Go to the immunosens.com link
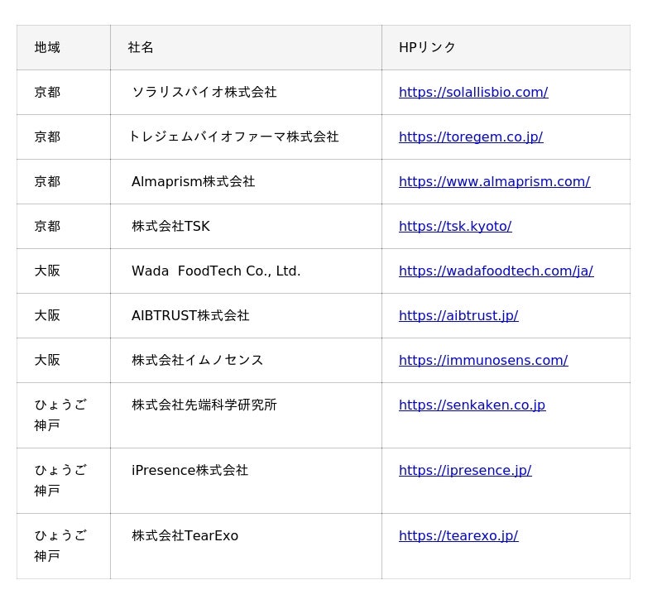The height and width of the screenshot is (604, 662). tap(482, 360)
